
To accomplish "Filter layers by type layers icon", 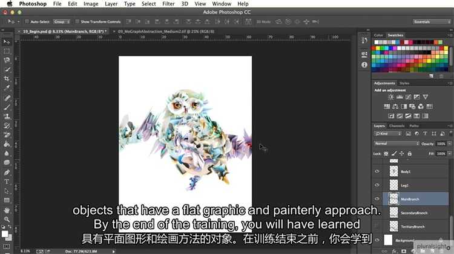I will (425, 134).
